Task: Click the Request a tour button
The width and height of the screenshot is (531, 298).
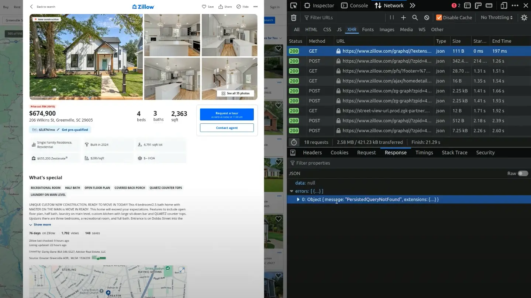Action: tap(227, 115)
